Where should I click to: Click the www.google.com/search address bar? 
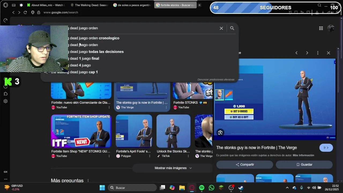tap(61, 12)
